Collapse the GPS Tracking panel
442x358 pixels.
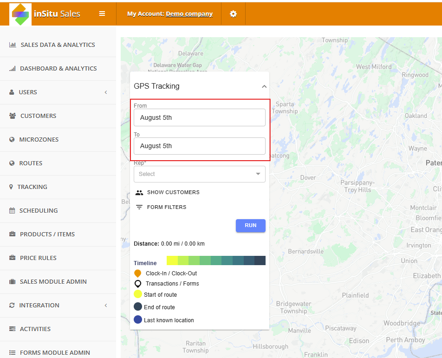[264, 86]
